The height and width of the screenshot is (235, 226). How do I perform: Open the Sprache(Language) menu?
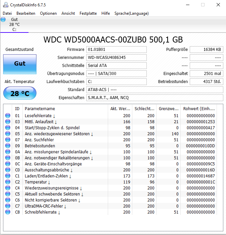(131, 13)
